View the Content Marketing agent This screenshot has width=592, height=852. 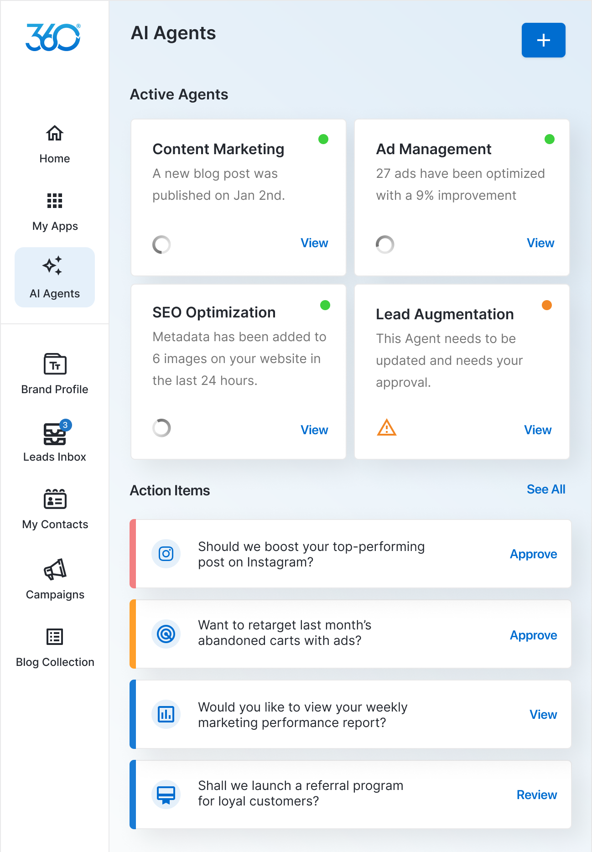[x=314, y=243]
